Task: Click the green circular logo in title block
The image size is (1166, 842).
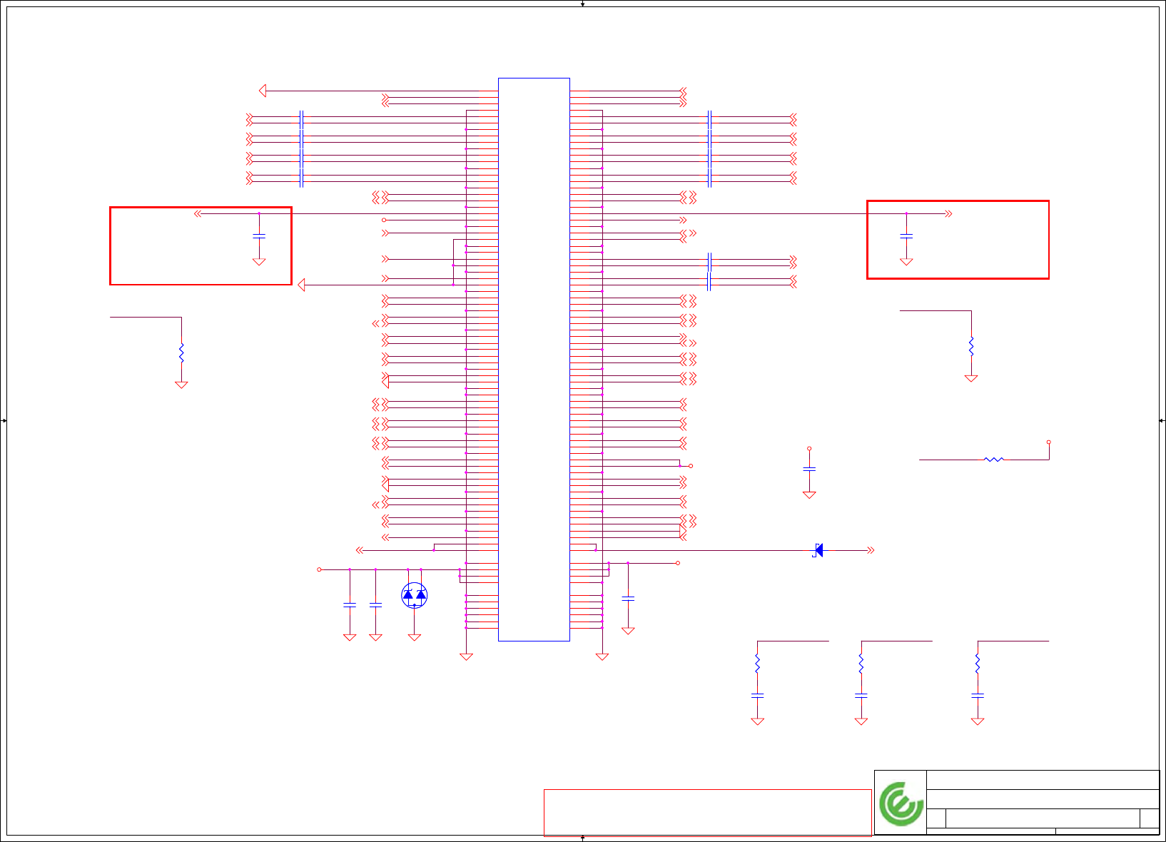Action: pos(901,803)
